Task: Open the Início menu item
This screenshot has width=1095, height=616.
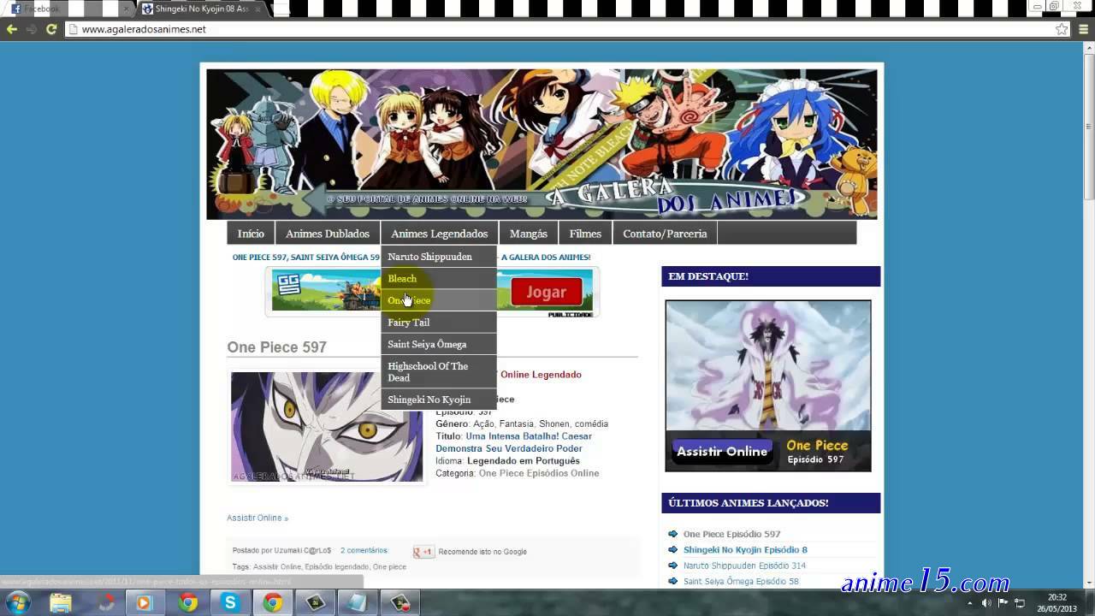Action: tap(251, 234)
